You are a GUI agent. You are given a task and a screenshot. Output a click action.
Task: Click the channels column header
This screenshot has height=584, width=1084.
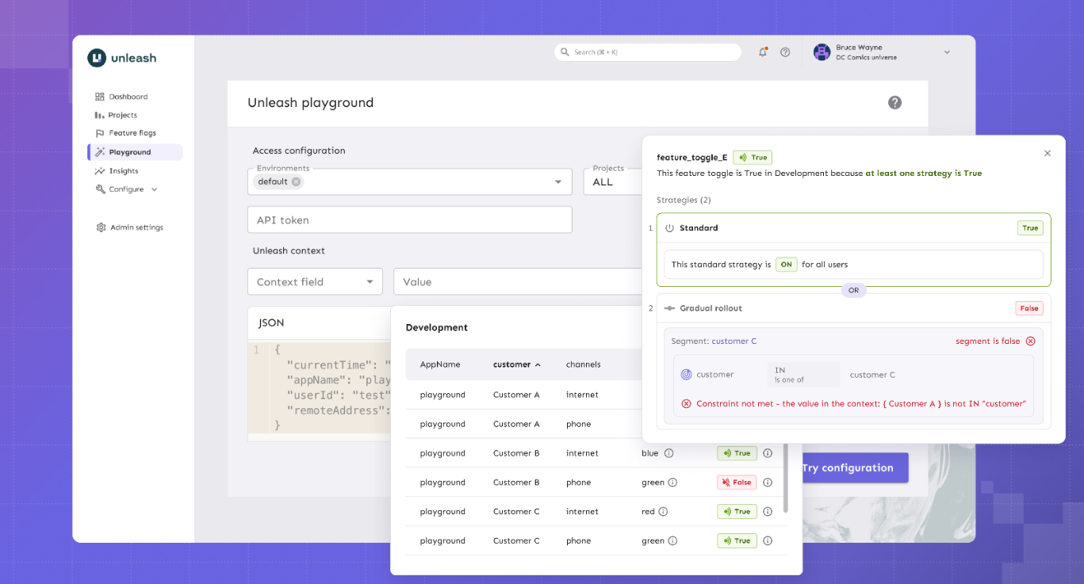pyautogui.click(x=583, y=365)
